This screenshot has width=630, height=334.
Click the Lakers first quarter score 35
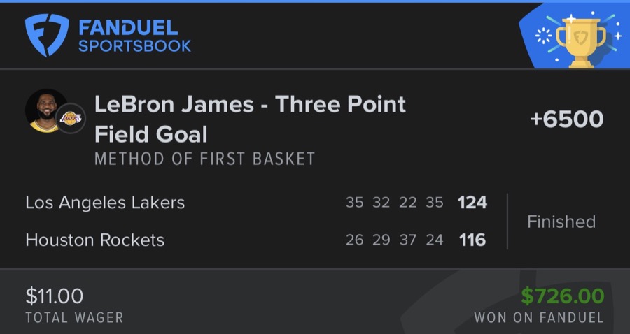[355, 203]
